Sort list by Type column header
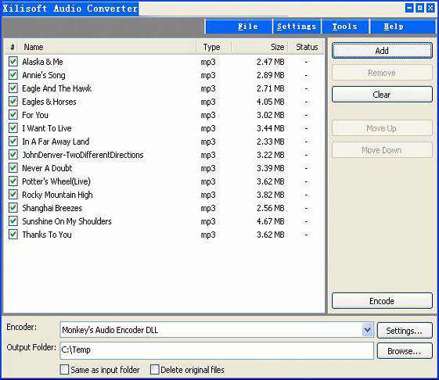This screenshot has height=380, width=439. pyautogui.click(x=214, y=47)
